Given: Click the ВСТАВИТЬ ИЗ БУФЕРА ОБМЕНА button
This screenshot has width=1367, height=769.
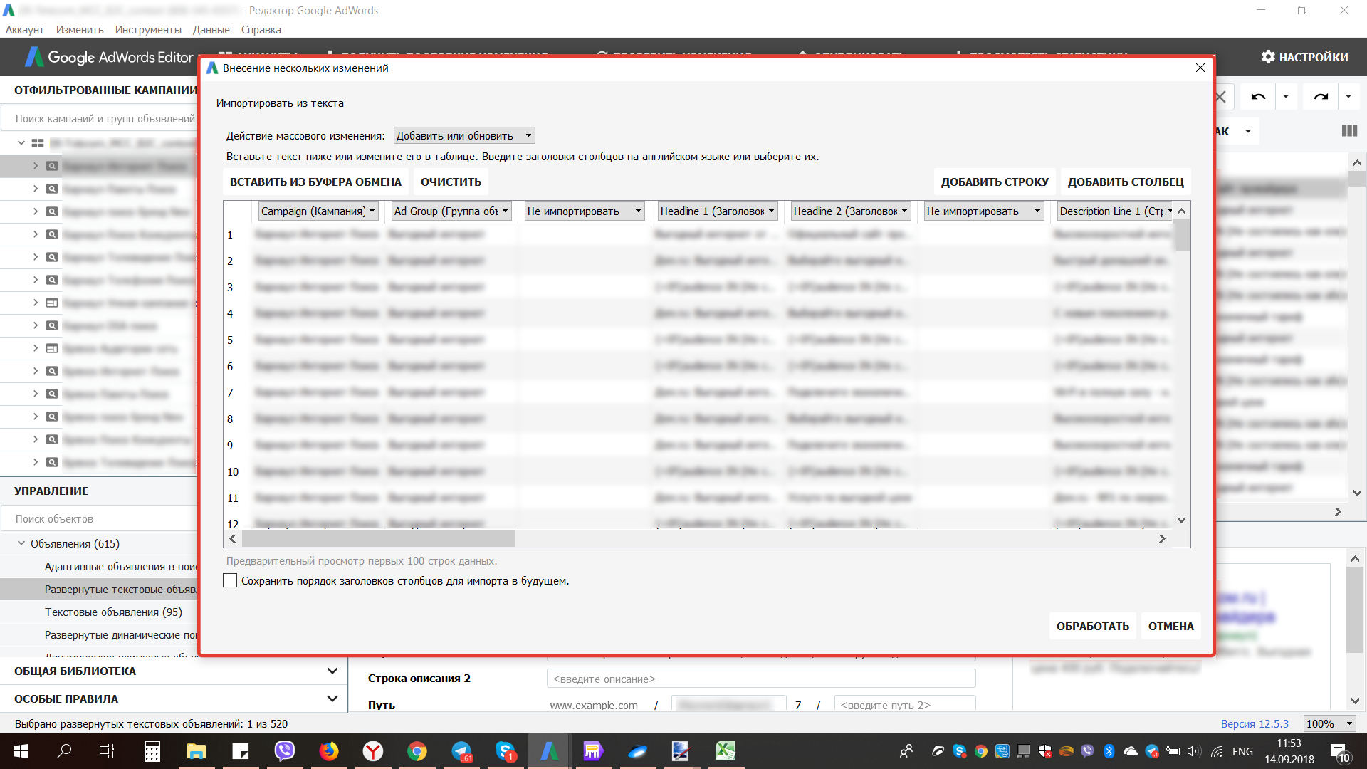Looking at the screenshot, I should click(315, 182).
